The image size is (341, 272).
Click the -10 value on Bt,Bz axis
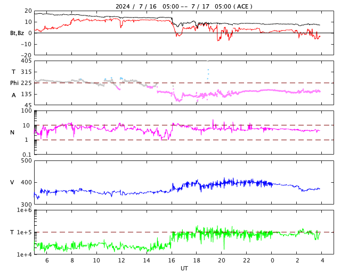point(26,44)
